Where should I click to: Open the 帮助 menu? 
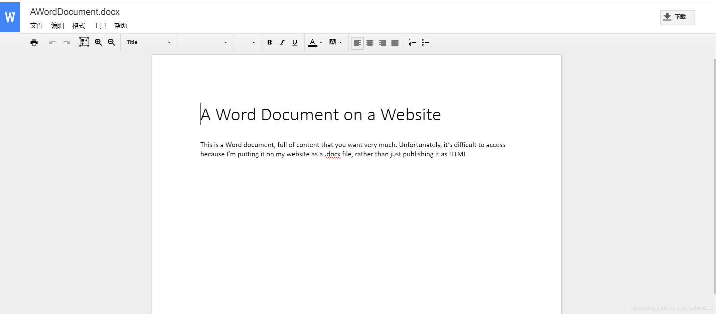pyautogui.click(x=121, y=26)
